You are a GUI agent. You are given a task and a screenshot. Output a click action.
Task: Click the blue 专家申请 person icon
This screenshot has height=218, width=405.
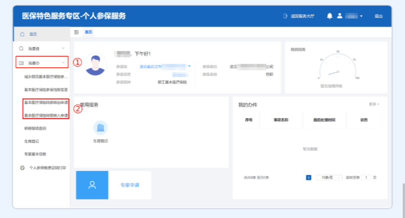(92, 185)
